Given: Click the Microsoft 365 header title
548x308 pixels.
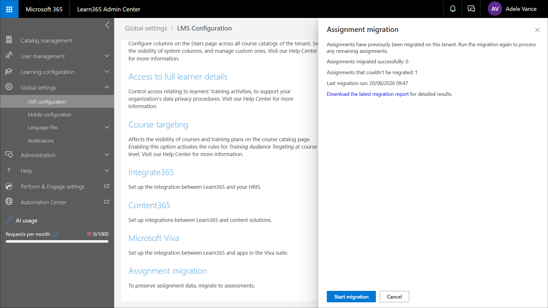Looking at the screenshot, I should coord(44,9).
